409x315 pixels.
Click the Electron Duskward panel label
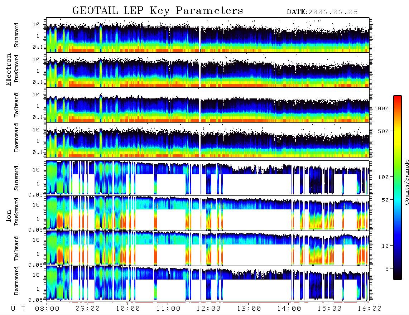[16, 68]
